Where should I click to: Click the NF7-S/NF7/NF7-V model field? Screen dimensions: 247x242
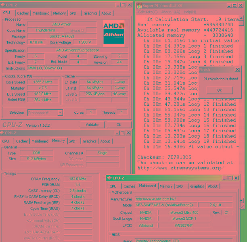pos(166,205)
